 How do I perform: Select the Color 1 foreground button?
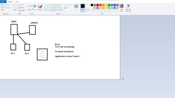tap(83, 8)
